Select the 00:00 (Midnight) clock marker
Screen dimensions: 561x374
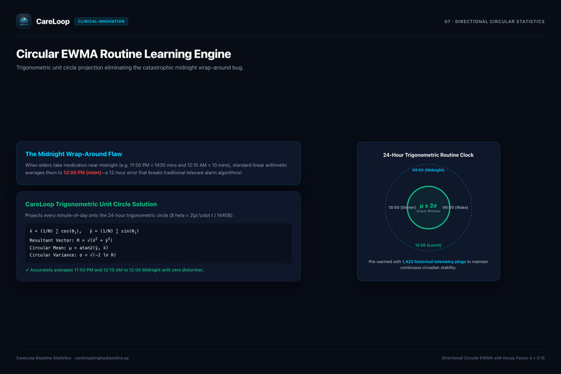pyautogui.click(x=428, y=170)
